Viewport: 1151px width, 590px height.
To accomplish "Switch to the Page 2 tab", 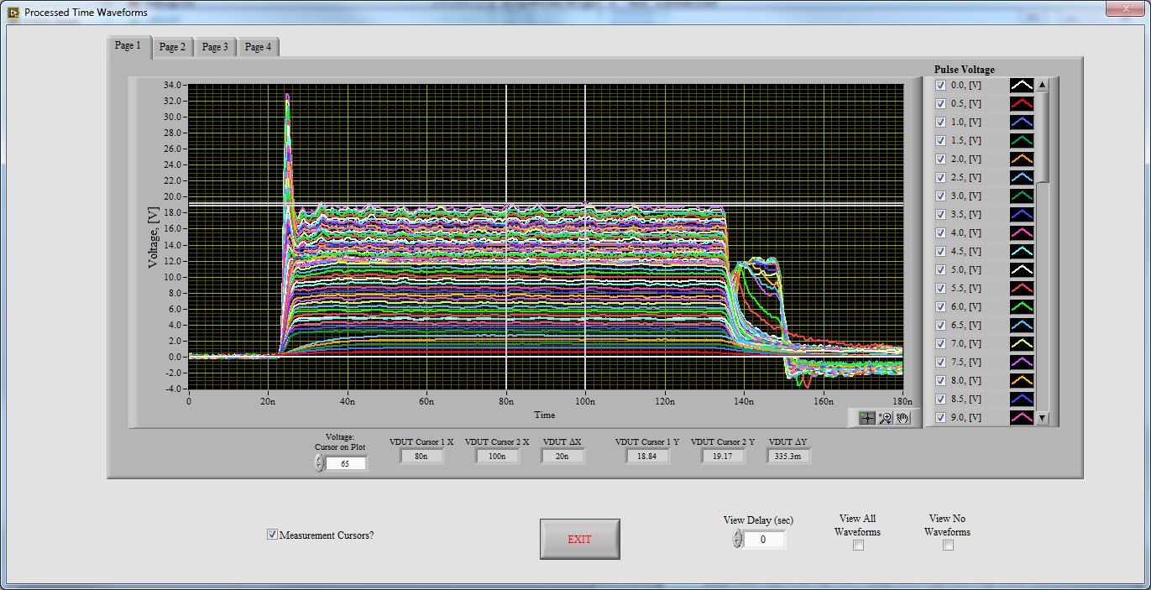I will coord(173,47).
